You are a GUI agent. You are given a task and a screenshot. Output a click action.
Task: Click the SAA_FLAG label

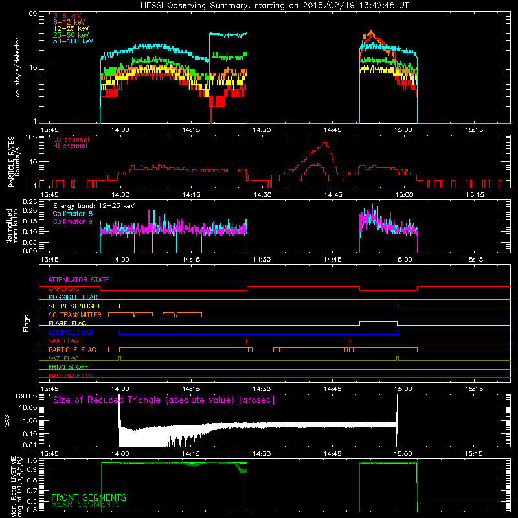(x=63, y=341)
